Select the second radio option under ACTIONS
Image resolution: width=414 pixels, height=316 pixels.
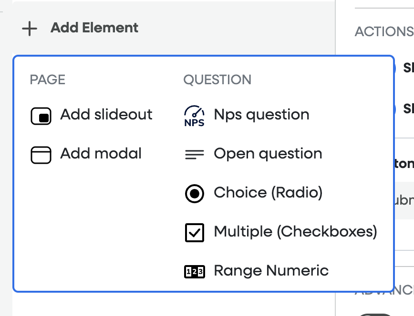click(x=395, y=109)
